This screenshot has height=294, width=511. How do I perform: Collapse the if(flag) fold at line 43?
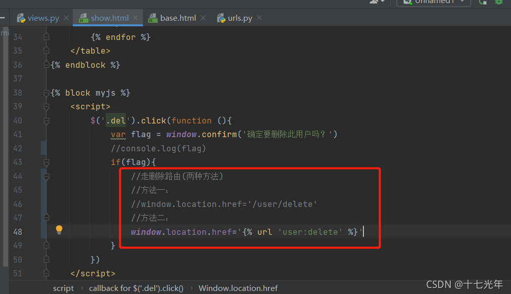(47, 162)
